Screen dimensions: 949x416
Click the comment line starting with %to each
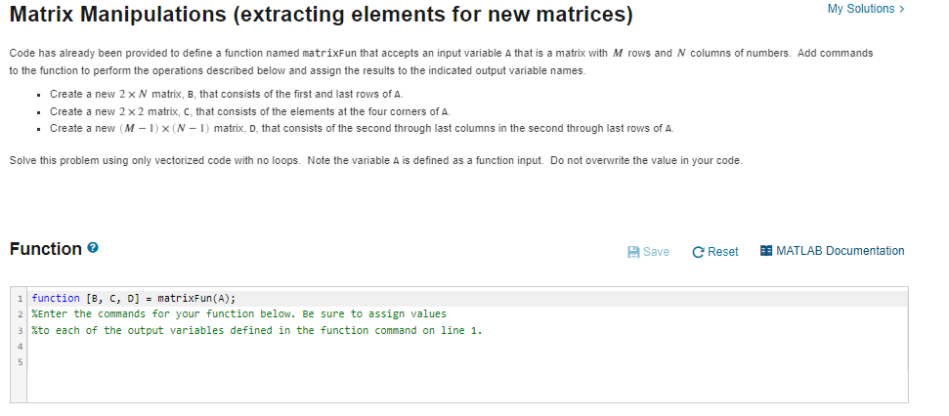(257, 330)
